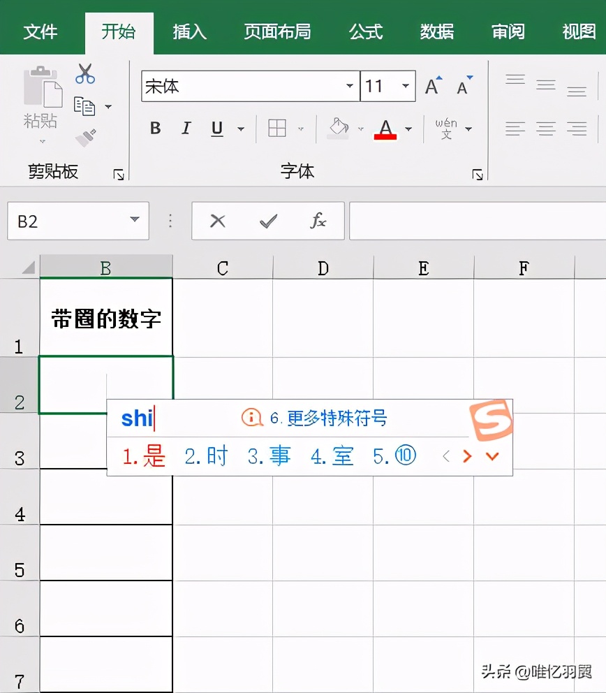Switch to the 数据 tab
The height and width of the screenshot is (693, 606).
[437, 32]
